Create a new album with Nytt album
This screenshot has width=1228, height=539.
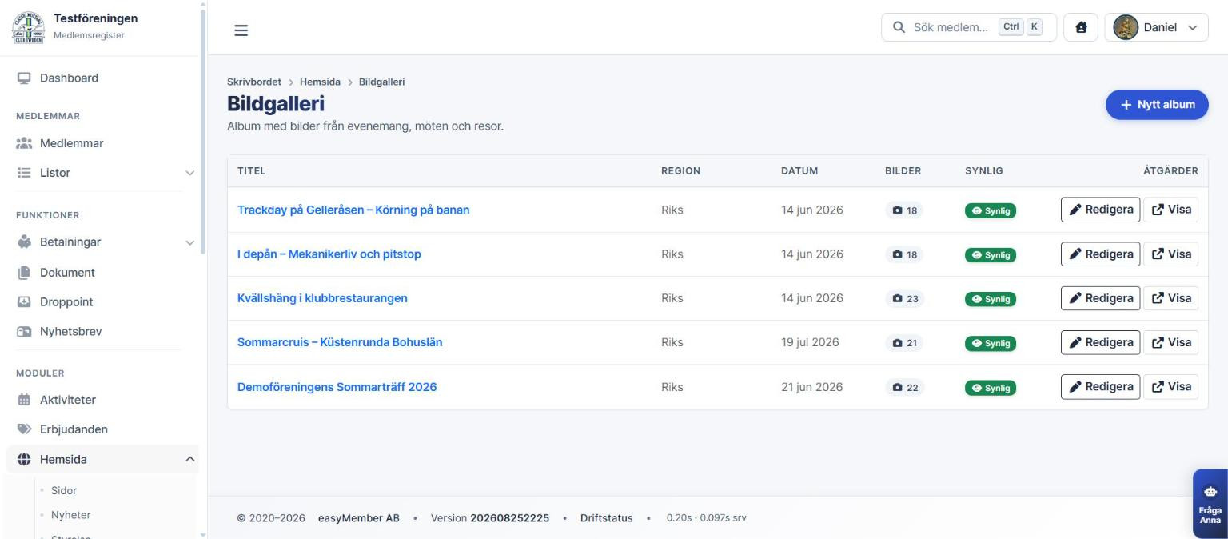(1157, 105)
